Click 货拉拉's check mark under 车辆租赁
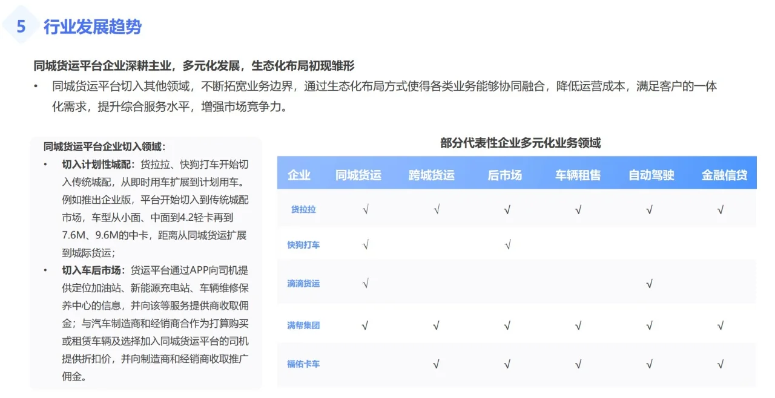Viewport: 775px width, 398px height. coord(578,210)
